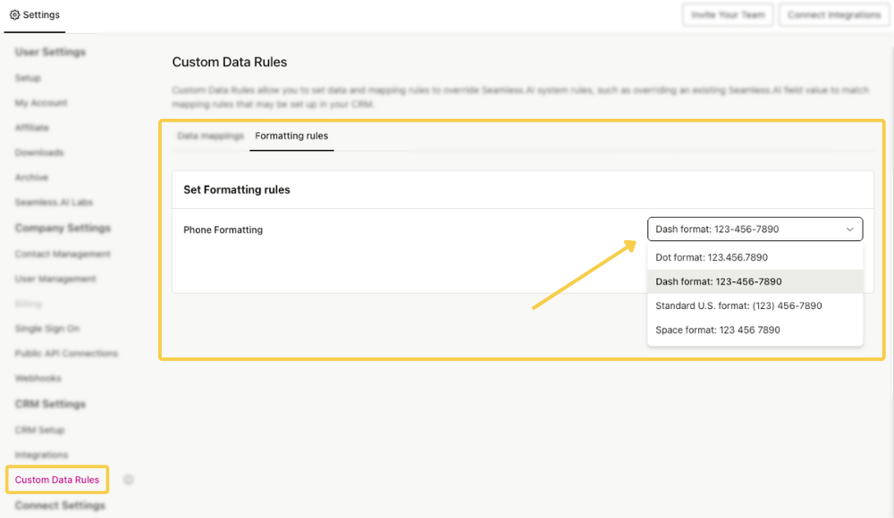The width and height of the screenshot is (894, 518).
Task: Click the Set Formatting rules heading
Action: [x=237, y=189]
